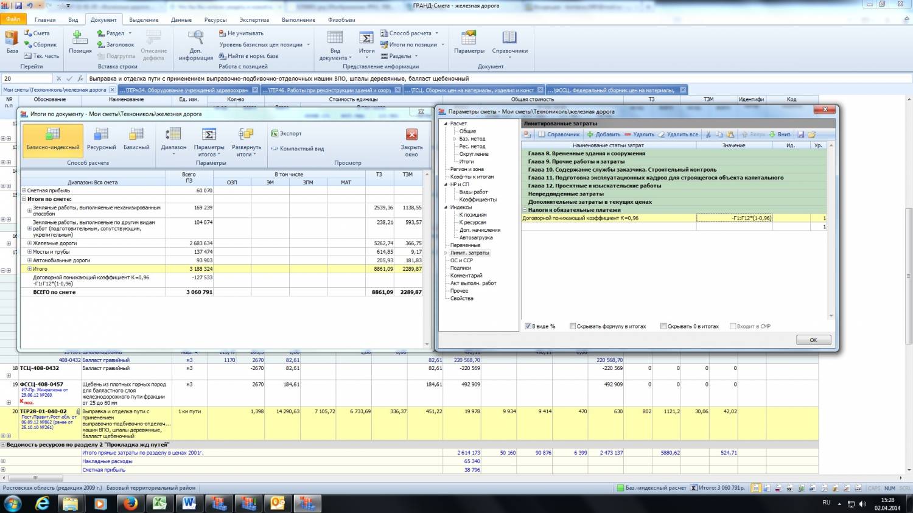Check 'Скрывать 0 в итогах' option
Viewport: 913px width, 513px height.
663,326
